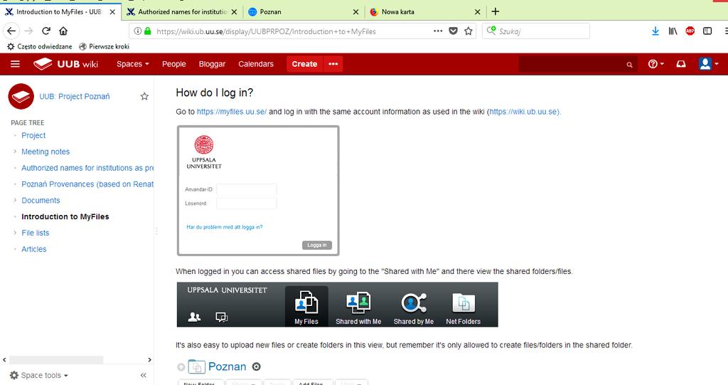
Task: Open the browser home page icon
Action: [63, 31]
